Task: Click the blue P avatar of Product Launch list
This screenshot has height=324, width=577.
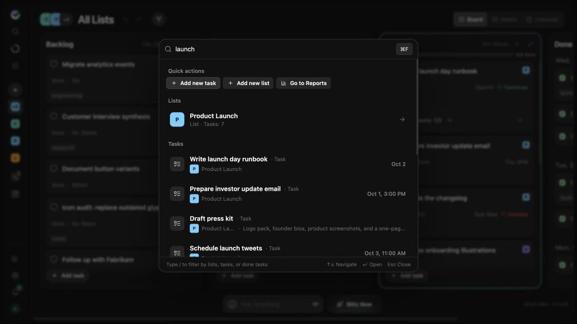Action: [x=177, y=120]
